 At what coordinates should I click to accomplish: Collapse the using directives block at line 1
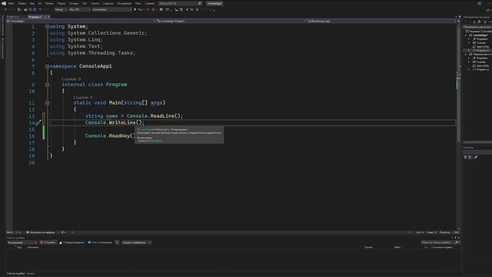(x=47, y=27)
